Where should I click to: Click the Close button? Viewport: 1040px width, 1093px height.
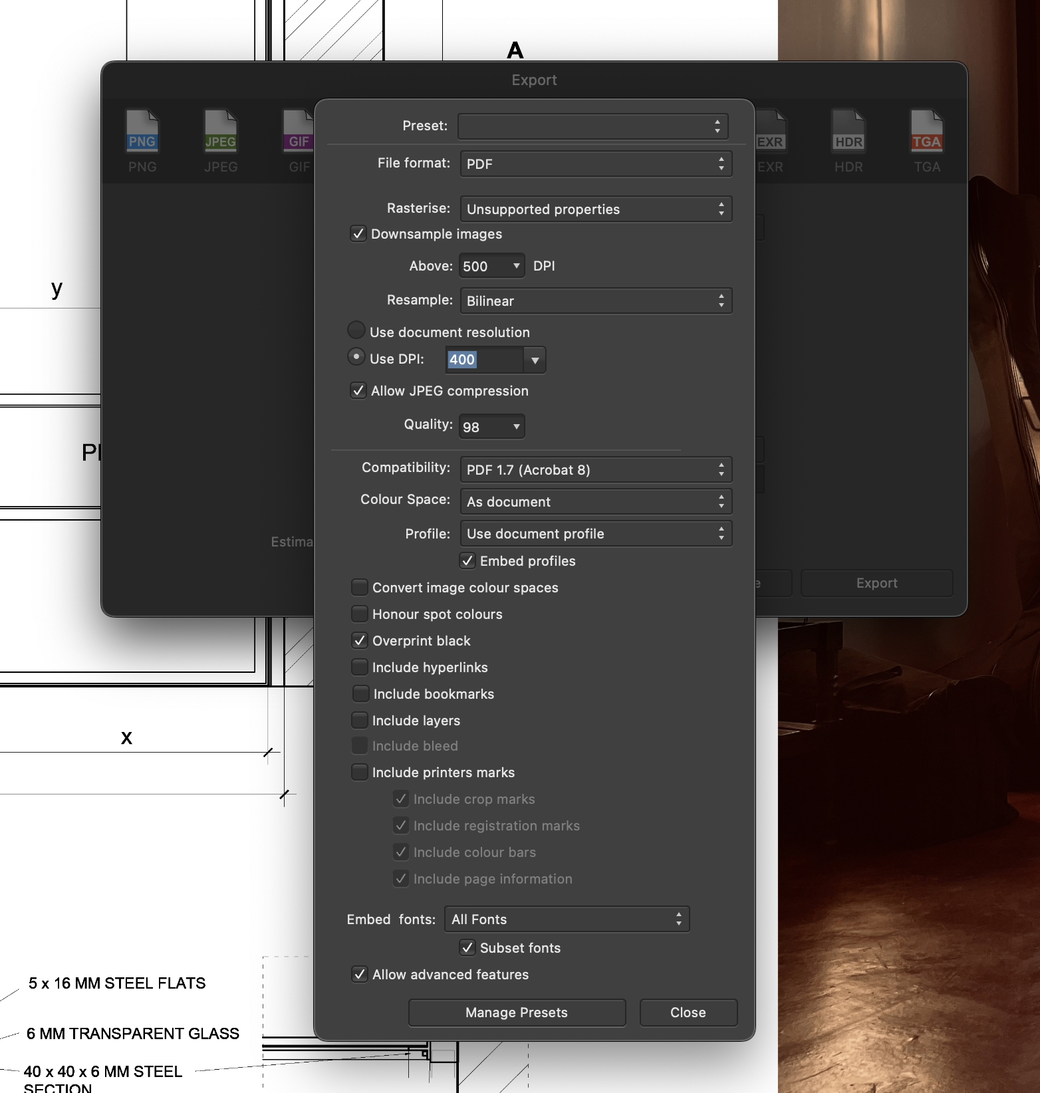point(688,1013)
